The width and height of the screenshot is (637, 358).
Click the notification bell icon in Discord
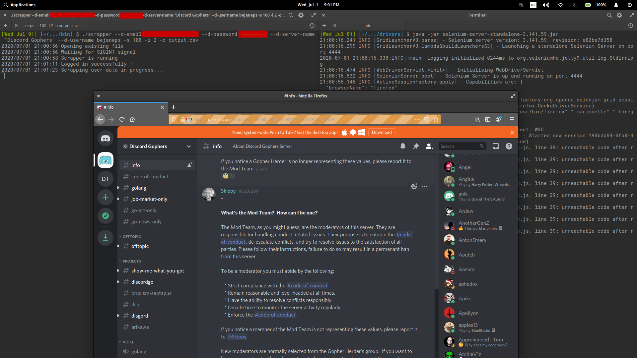pos(402,147)
